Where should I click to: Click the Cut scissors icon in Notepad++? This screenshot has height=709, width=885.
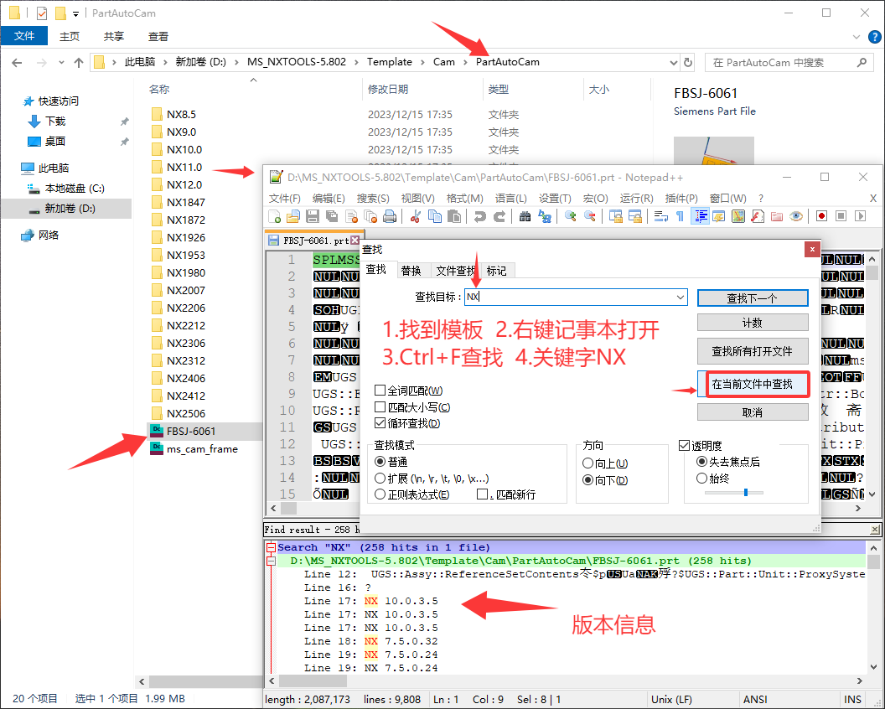[416, 216]
